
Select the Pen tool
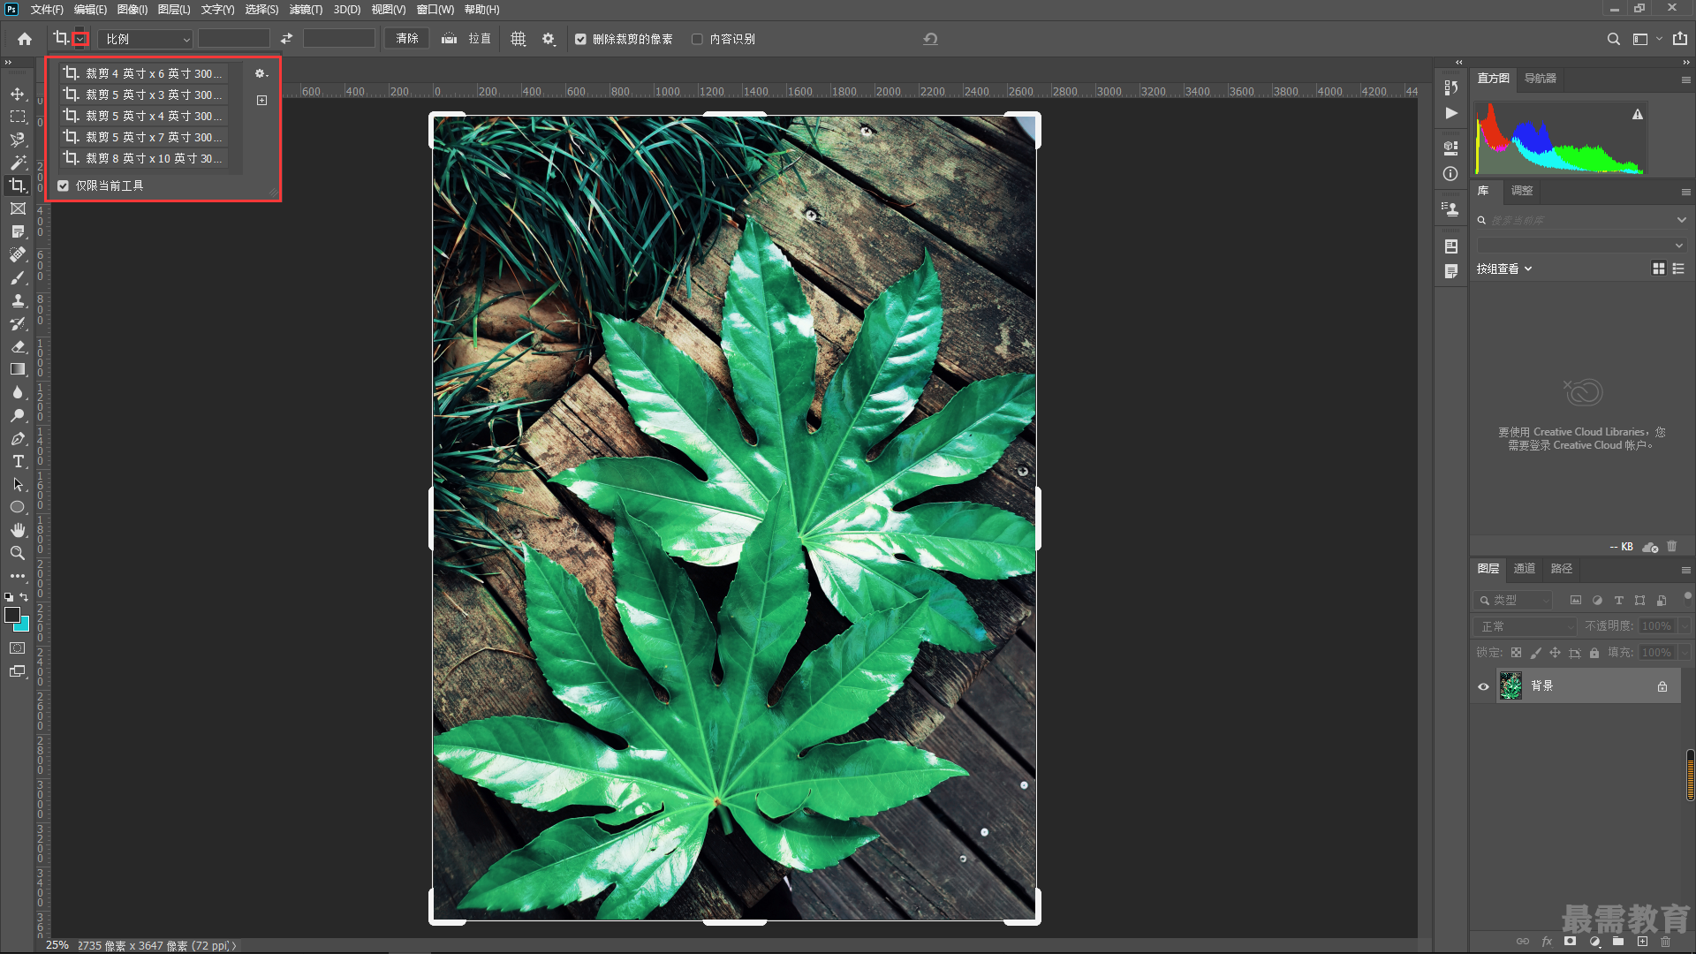18,438
